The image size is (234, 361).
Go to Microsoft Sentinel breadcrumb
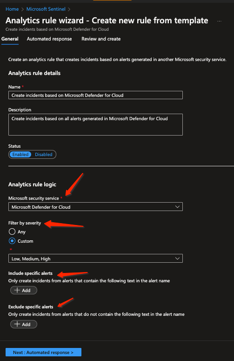point(46,9)
